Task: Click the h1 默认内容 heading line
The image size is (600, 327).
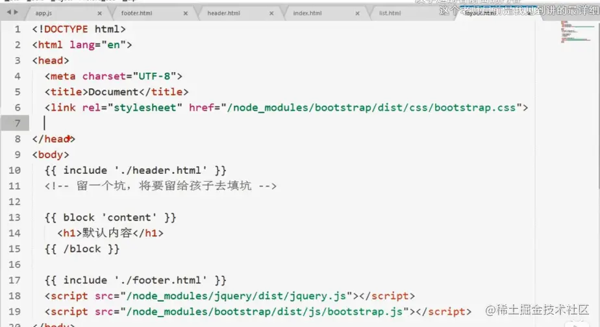Action: 110,233
